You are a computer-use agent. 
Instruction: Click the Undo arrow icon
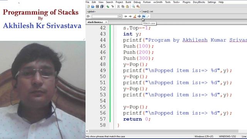pos(108,7)
